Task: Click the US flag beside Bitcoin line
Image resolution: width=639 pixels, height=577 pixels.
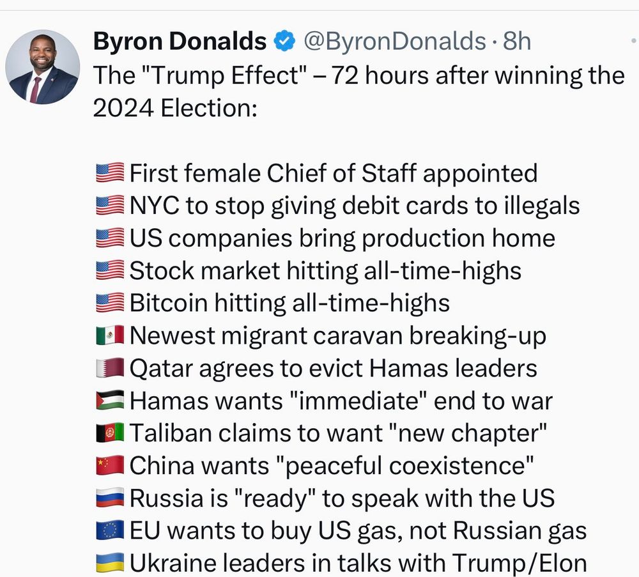Action: [x=109, y=303]
